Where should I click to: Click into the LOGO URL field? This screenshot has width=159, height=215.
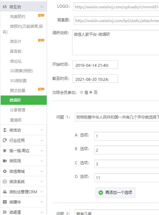point(116,7)
